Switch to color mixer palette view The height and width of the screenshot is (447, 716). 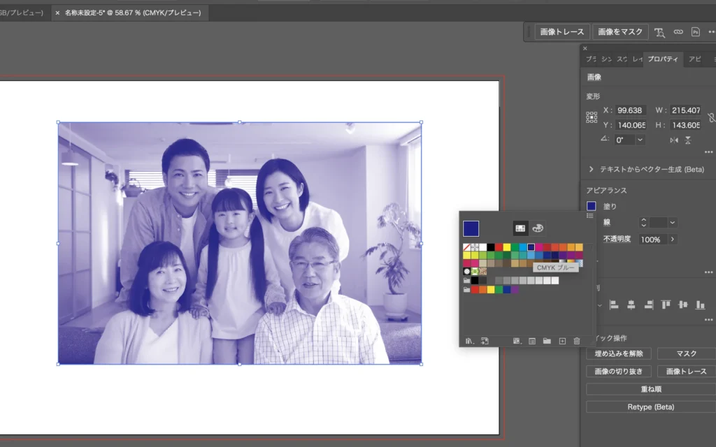(x=537, y=228)
